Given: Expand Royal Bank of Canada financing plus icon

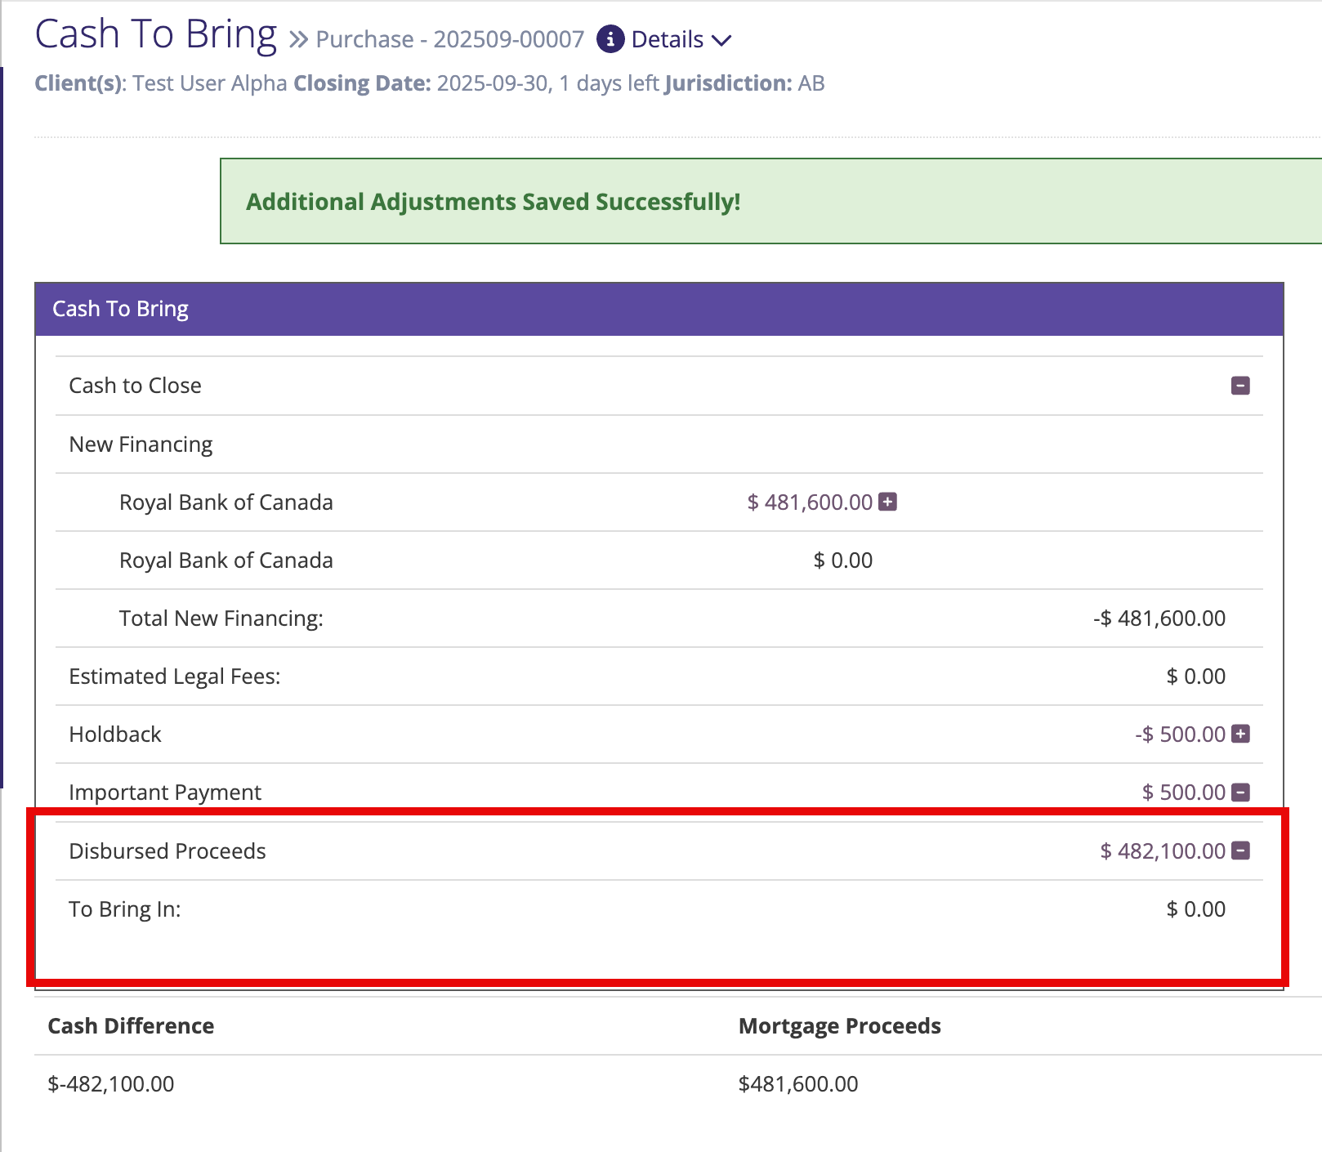Looking at the screenshot, I should point(887,502).
